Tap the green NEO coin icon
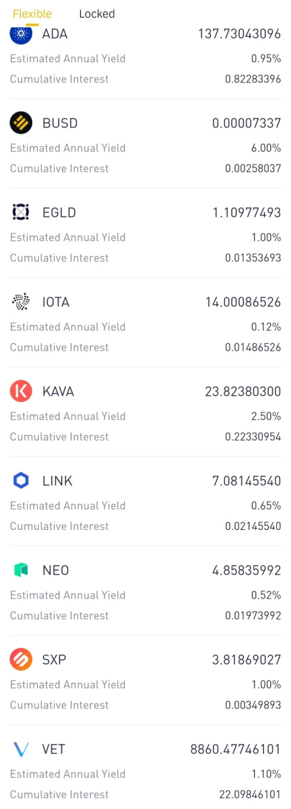 [21, 570]
